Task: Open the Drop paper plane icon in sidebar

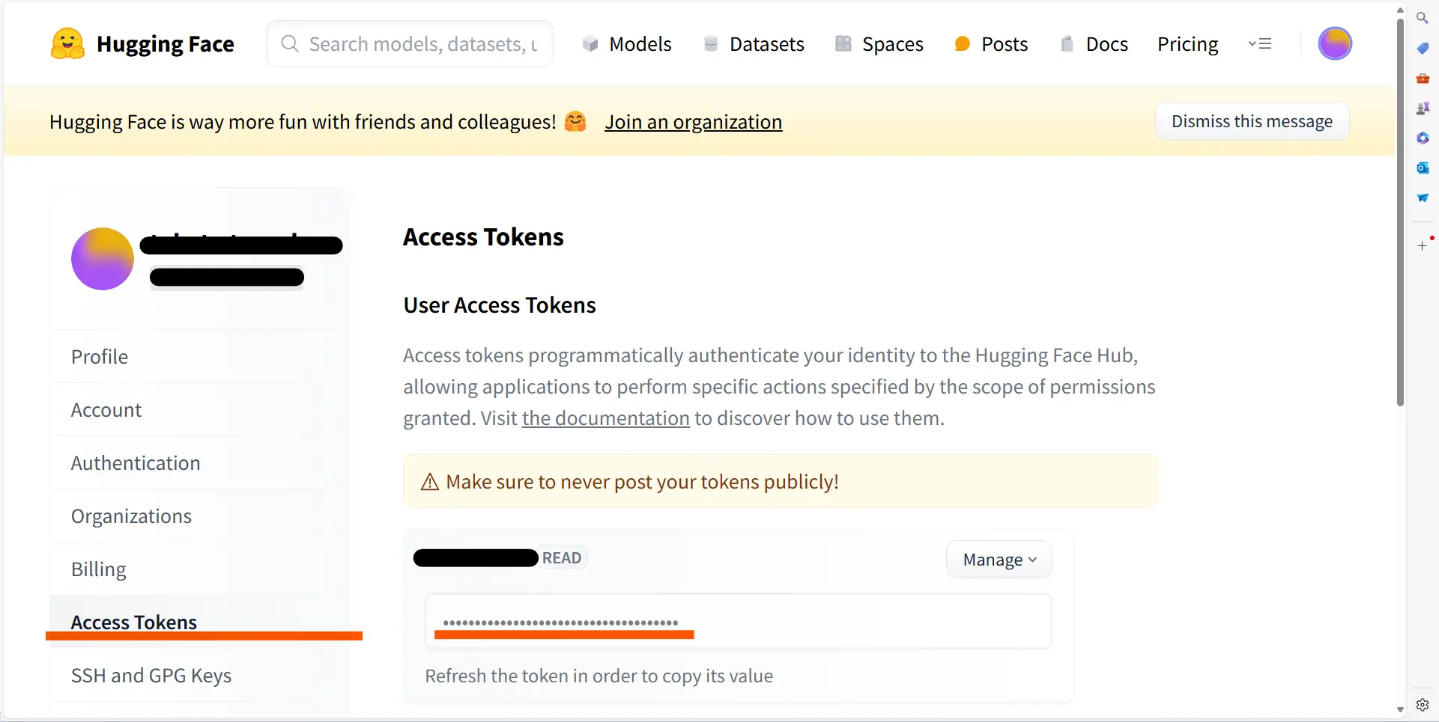Action: pyautogui.click(x=1423, y=198)
